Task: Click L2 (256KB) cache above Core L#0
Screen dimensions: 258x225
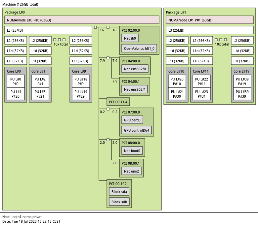Action: [16, 40]
